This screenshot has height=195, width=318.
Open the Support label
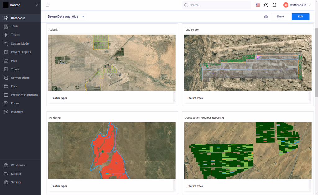tap(16, 174)
